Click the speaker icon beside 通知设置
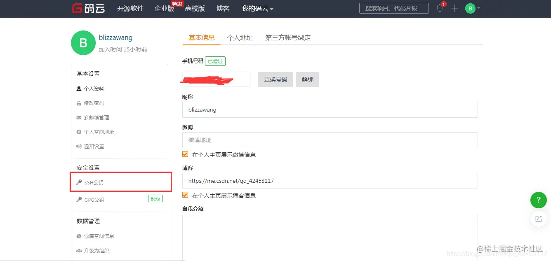 coord(79,146)
